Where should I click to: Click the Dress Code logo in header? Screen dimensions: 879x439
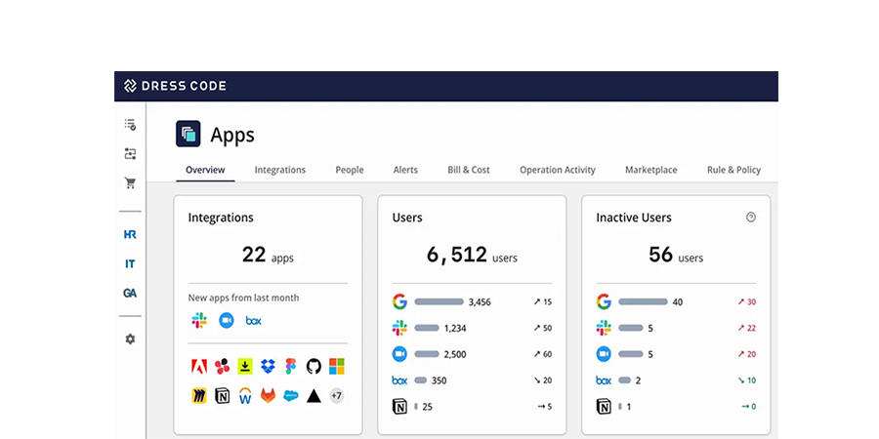click(176, 86)
